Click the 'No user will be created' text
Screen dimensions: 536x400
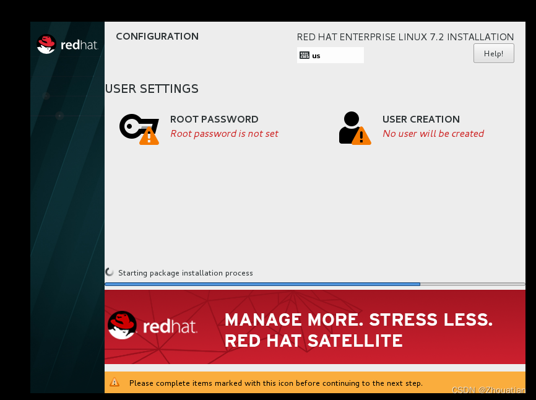(433, 134)
